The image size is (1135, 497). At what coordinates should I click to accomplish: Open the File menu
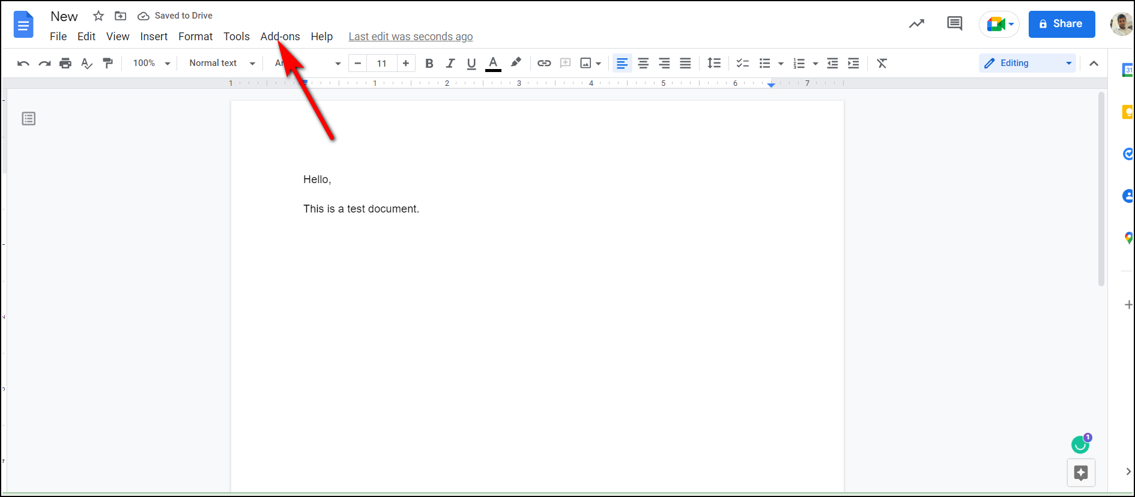tap(58, 37)
